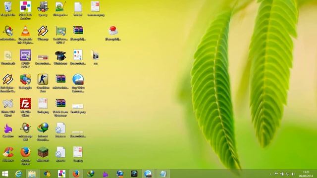Open the dark square taskbar icon

pyautogui.click(x=134, y=174)
